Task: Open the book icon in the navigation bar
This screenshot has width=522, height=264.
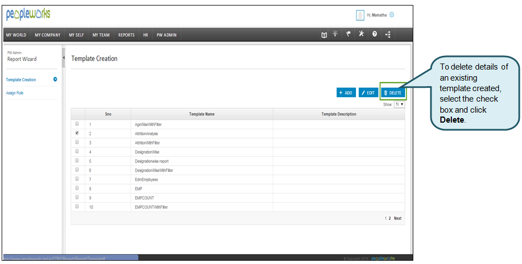Action: (x=324, y=35)
